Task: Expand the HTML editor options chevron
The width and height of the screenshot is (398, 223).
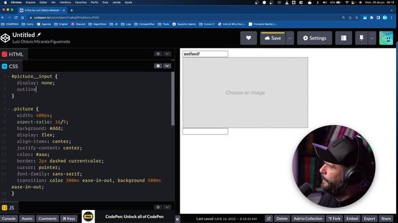Action: 167,54
